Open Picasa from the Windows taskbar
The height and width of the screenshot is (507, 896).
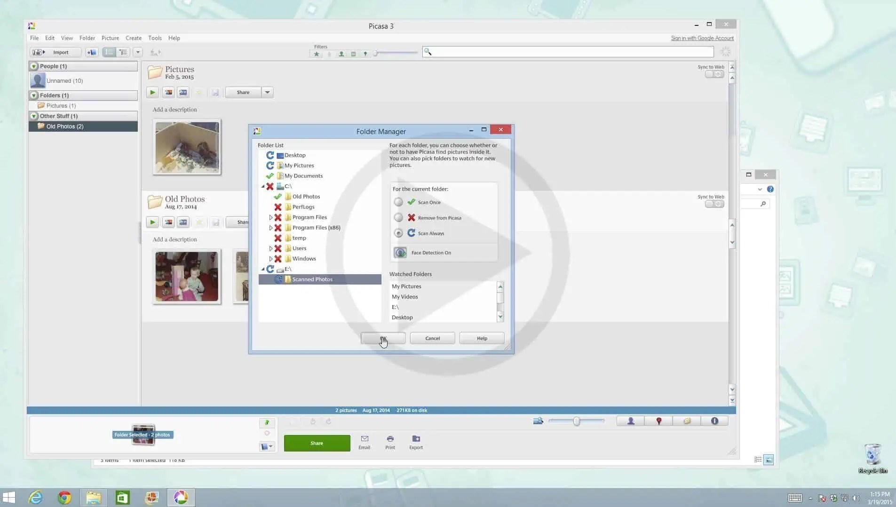coord(181,497)
